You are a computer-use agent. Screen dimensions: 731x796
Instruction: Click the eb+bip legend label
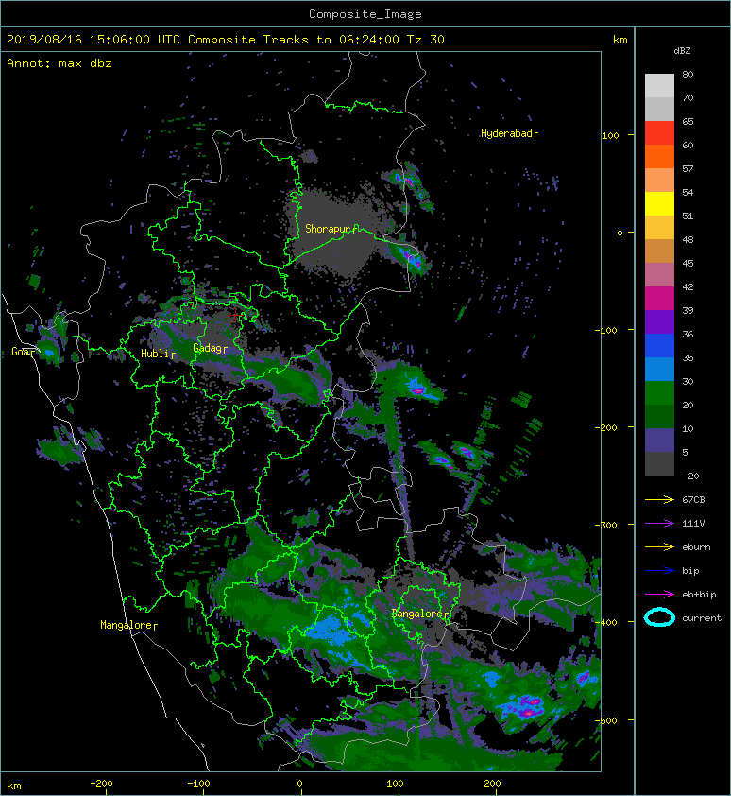tap(699, 595)
